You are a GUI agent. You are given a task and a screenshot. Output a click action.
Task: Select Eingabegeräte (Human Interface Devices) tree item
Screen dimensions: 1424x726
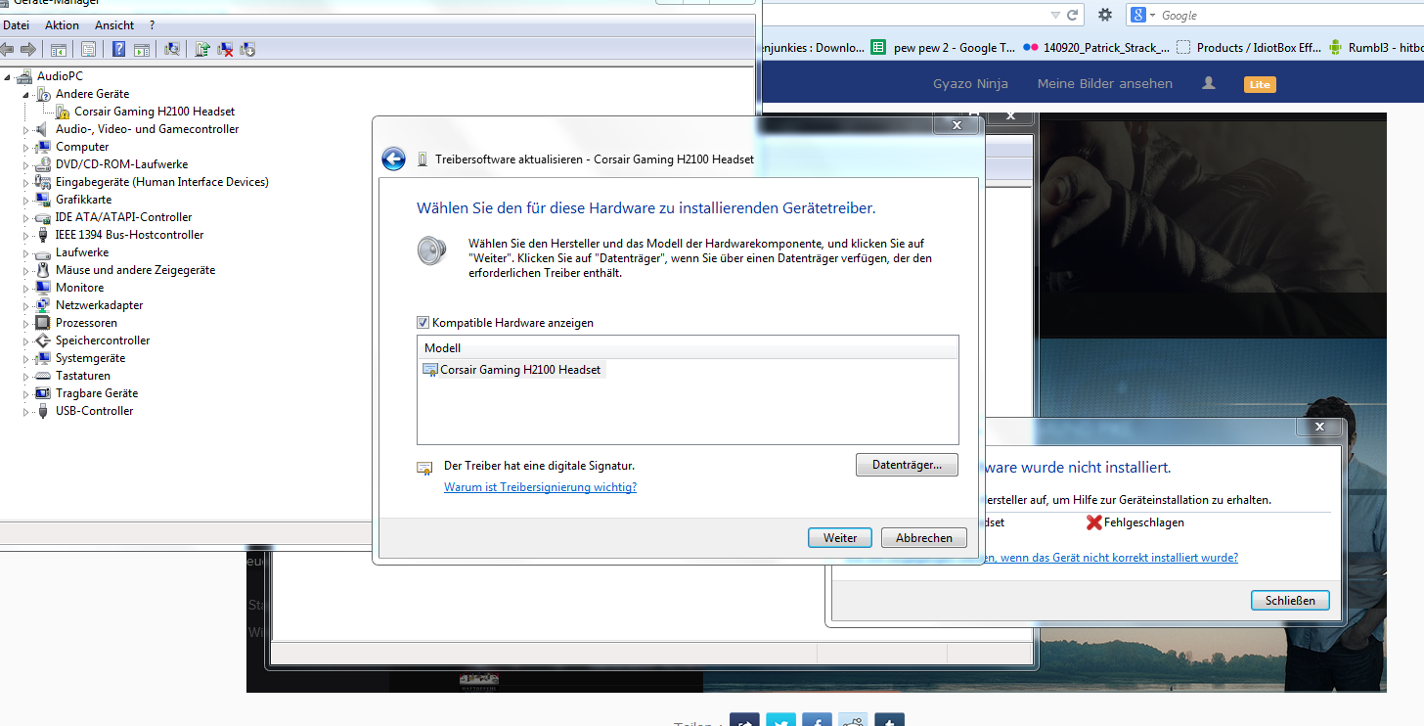(x=162, y=182)
